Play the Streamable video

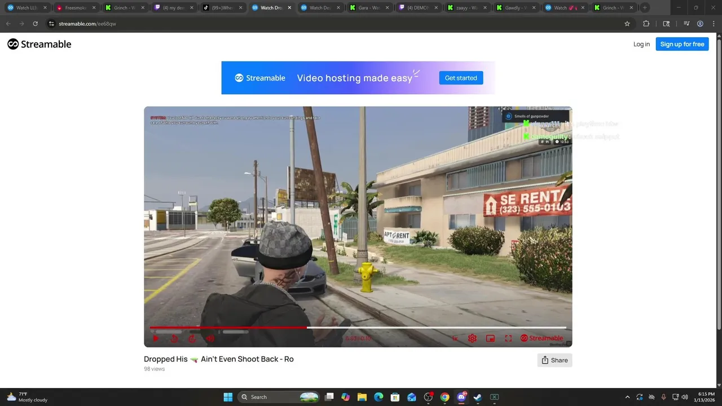coord(156,338)
